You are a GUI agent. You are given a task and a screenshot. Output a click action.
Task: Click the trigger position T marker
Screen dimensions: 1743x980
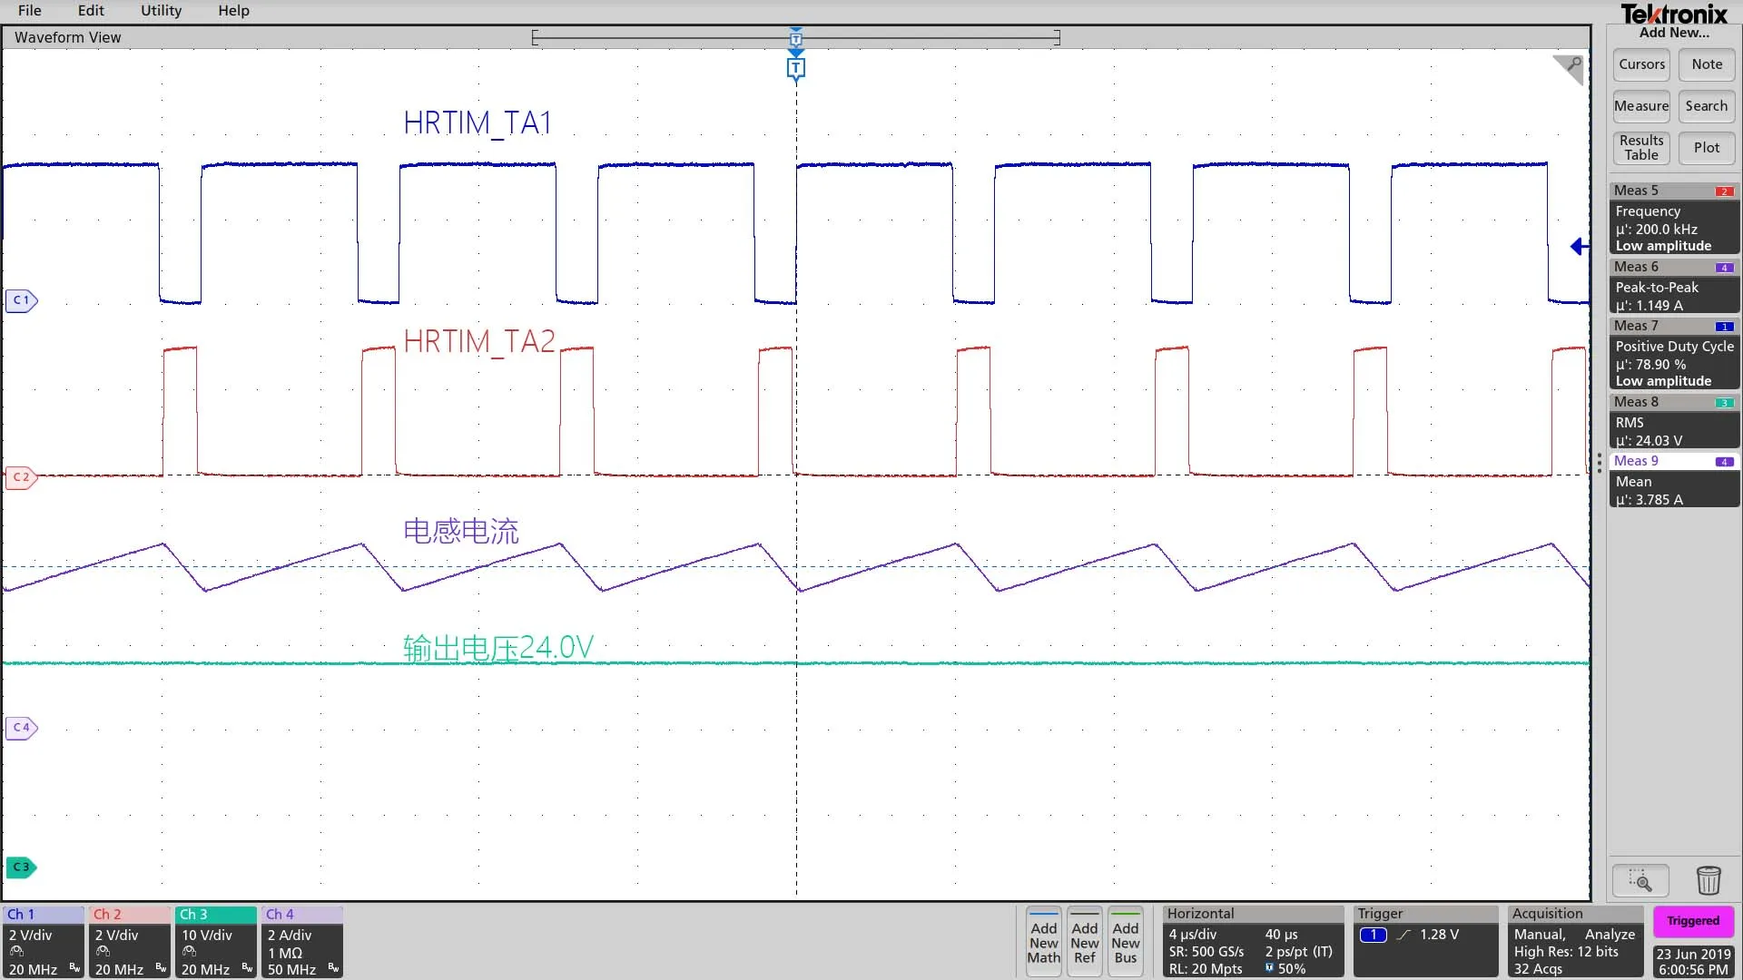point(796,69)
